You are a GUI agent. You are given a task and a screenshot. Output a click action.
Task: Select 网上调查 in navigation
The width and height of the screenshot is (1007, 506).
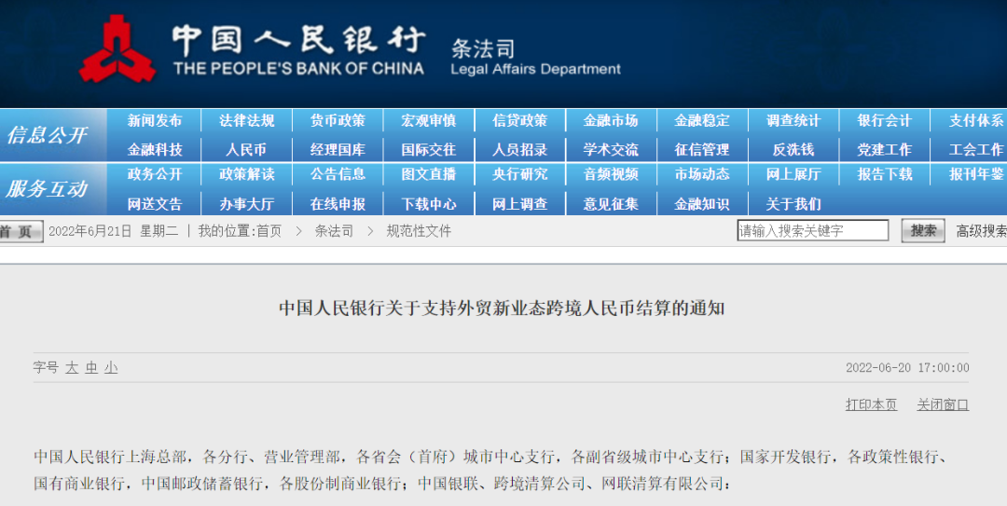[520, 204]
